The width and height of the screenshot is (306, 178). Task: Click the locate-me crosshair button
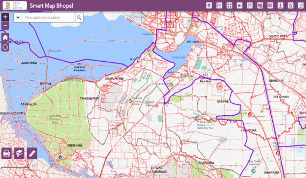(5, 47)
